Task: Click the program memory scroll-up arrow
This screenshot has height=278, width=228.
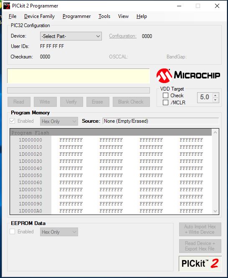Action: point(215,132)
